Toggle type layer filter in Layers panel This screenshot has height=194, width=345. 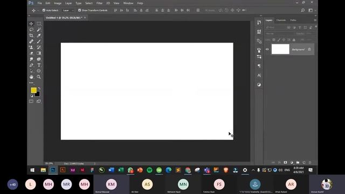[x=300, y=27]
